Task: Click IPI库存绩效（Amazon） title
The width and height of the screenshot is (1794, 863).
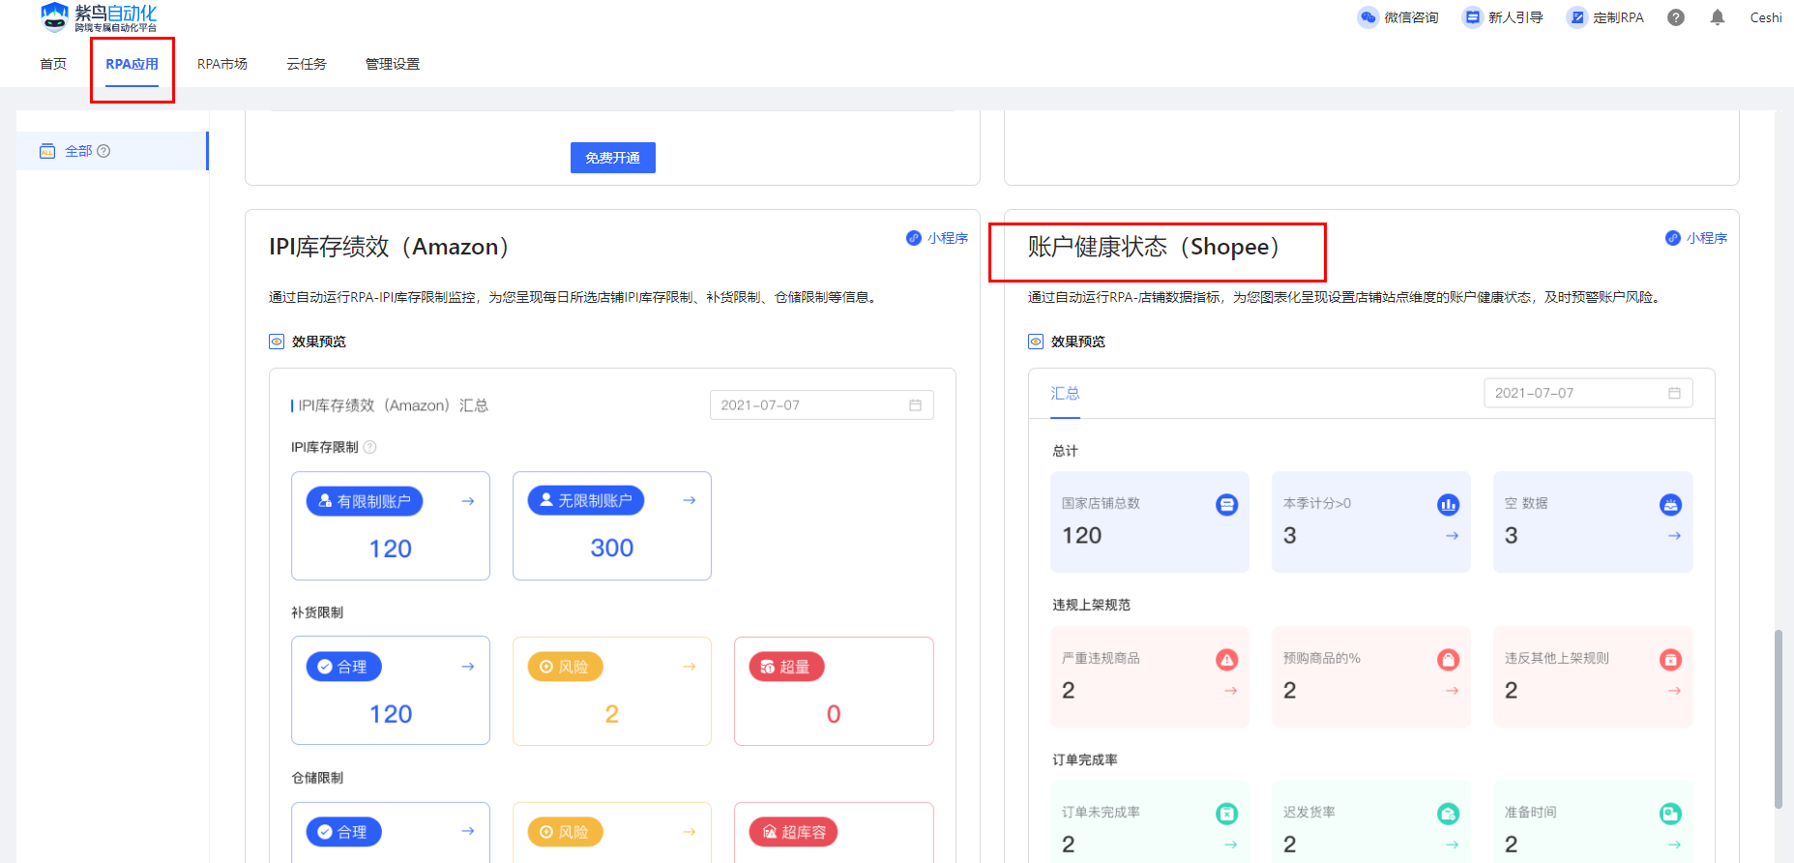Action: [389, 247]
